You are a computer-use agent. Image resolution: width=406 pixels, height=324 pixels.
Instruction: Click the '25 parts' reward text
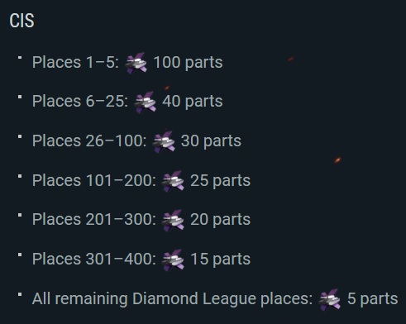pyautogui.click(x=220, y=180)
